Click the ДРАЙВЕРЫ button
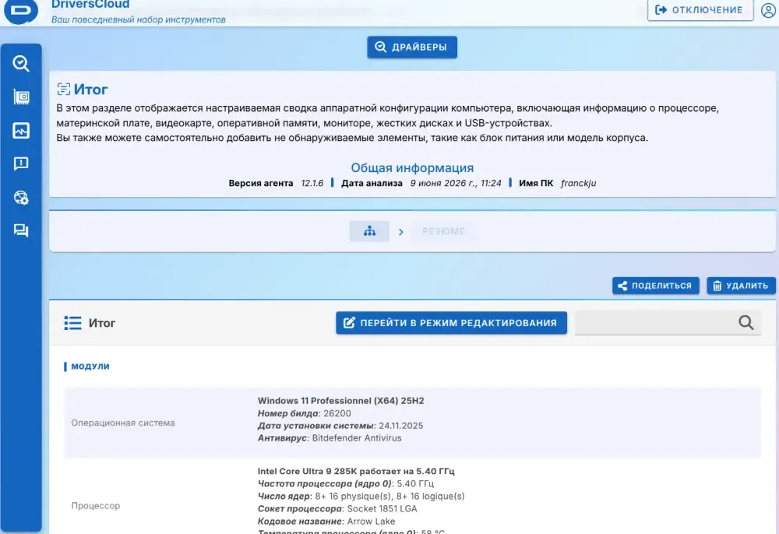 pyautogui.click(x=412, y=47)
